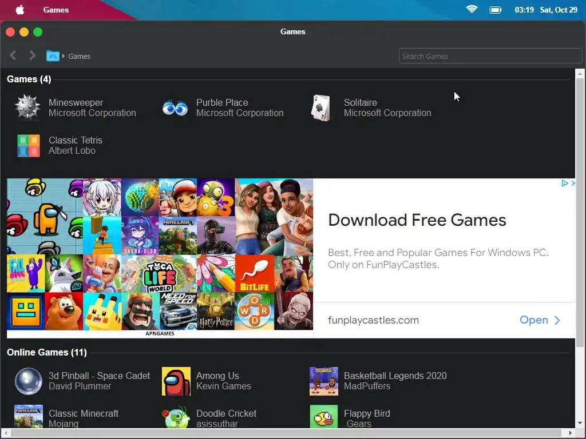Click the scroll up arrow
Image resolution: width=586 pixels, height=439 pixels.
[580, 74]
